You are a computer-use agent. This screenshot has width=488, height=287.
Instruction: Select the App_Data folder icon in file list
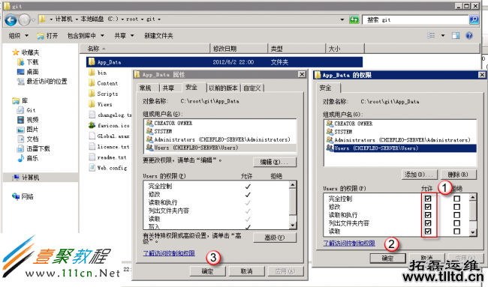(92, 61)
